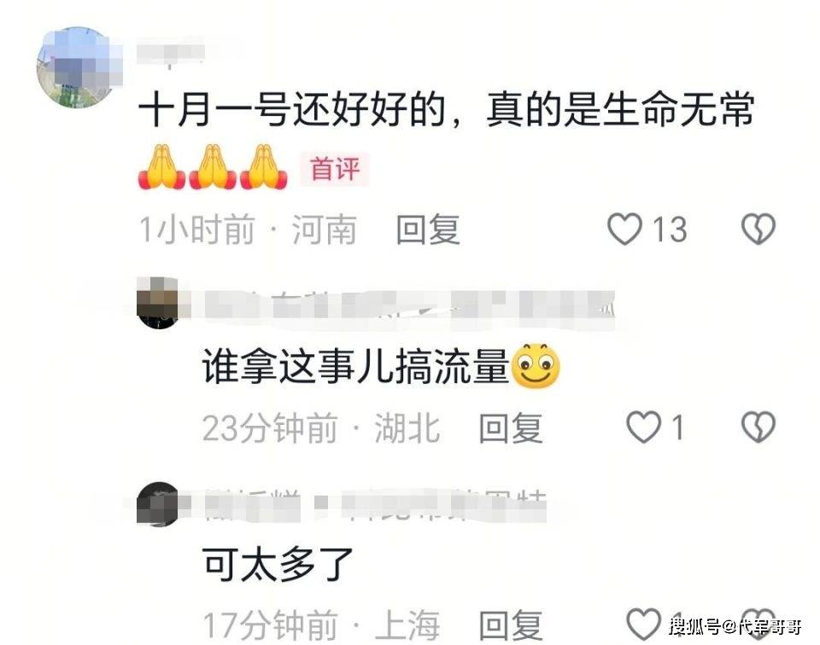Reply to the 上海 user's comment

point(511,625)
